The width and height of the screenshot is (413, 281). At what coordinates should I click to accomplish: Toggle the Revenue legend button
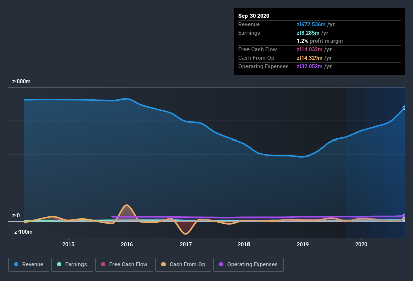[29, 265]
